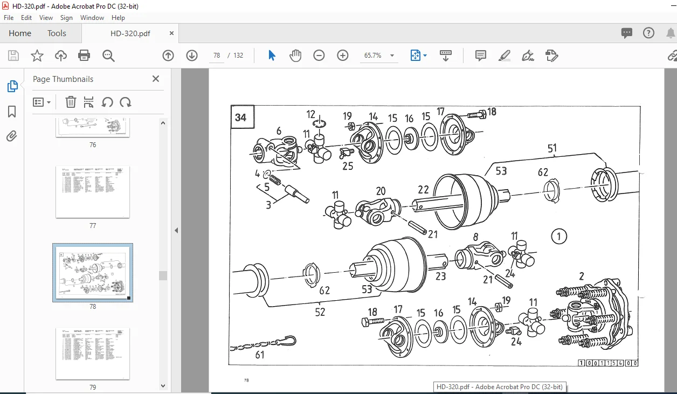The image size is (677, 394).
Task: Rotate page clockwise in thumbnails panel
Action: coord(126,102)
